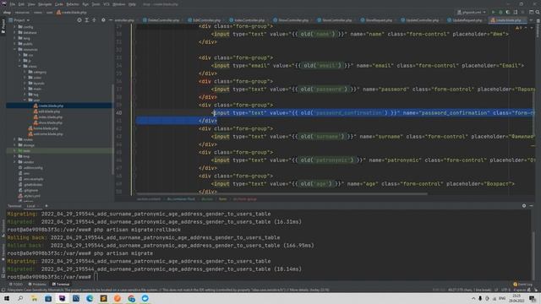The width and height of the screenshot is (541, 304).
Task: Open the TODO tool window button
Action: pos(15,285)
